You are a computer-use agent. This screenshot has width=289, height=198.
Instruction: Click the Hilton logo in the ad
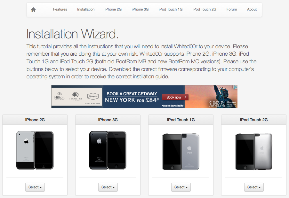[59, 96]
